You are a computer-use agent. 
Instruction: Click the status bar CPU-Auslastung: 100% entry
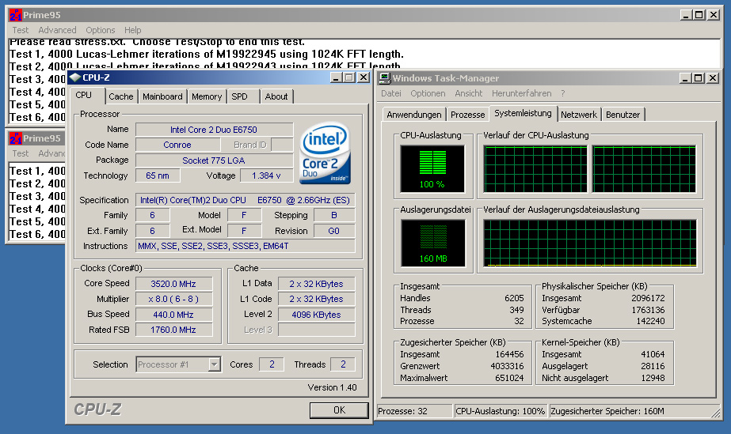[501, 411]
